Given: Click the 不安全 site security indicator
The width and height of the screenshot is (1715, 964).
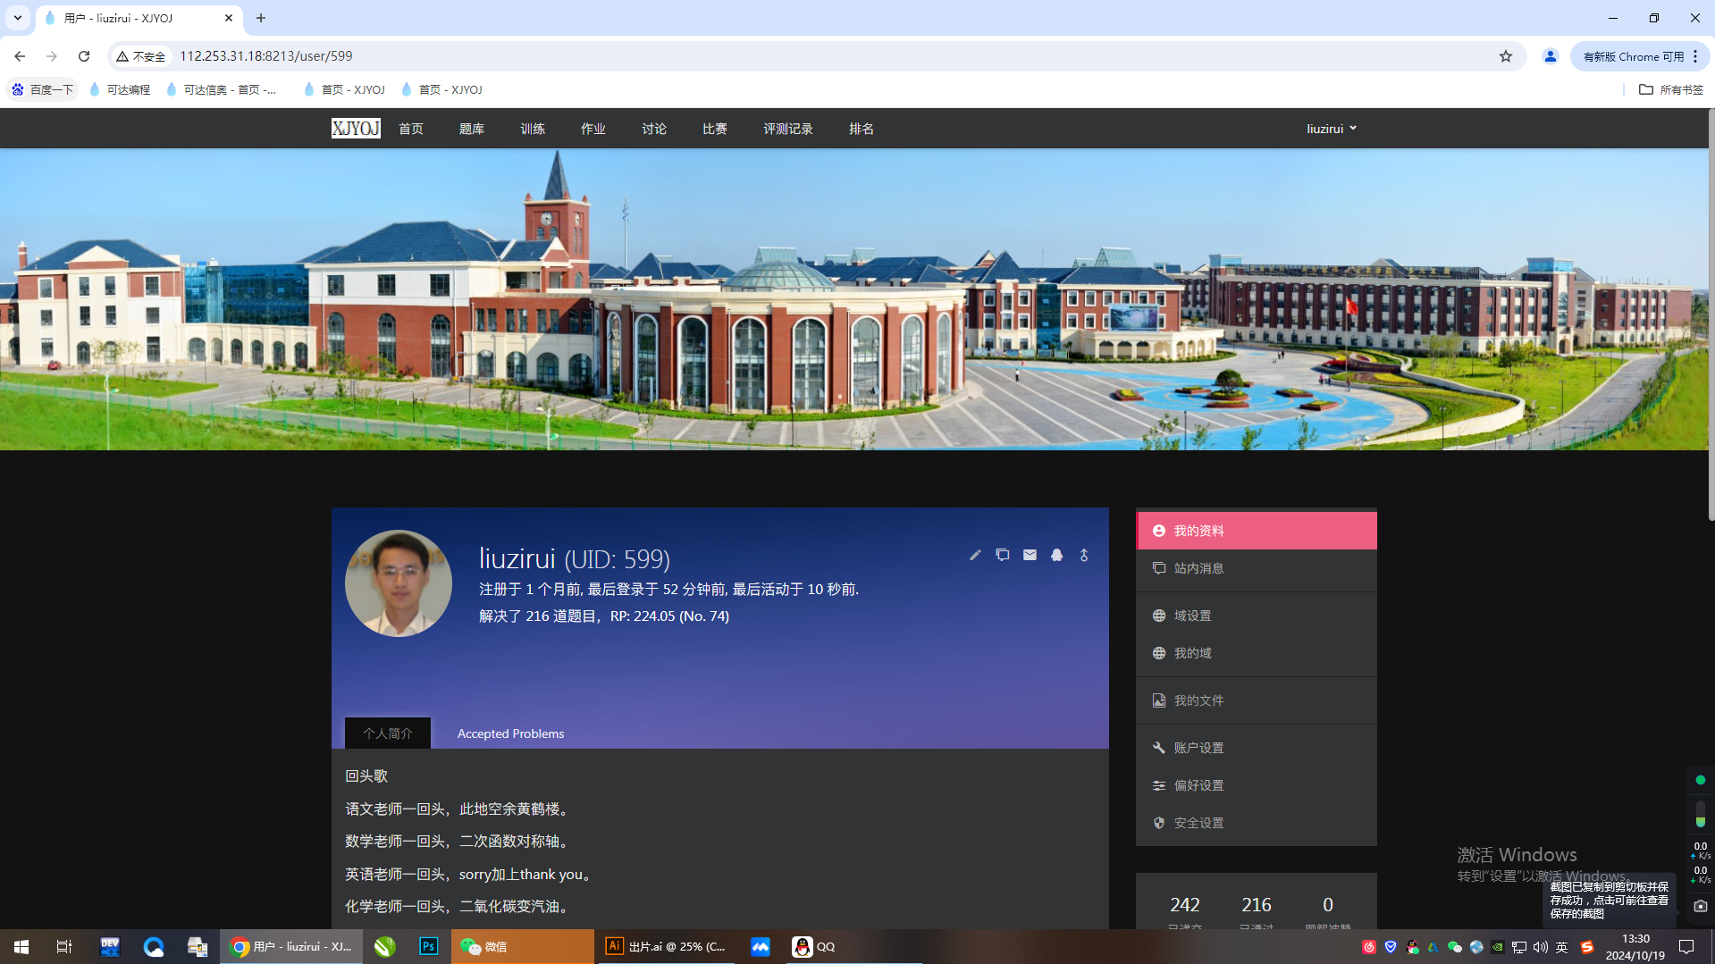Looking at the screenshot, I should coord(141,56).
